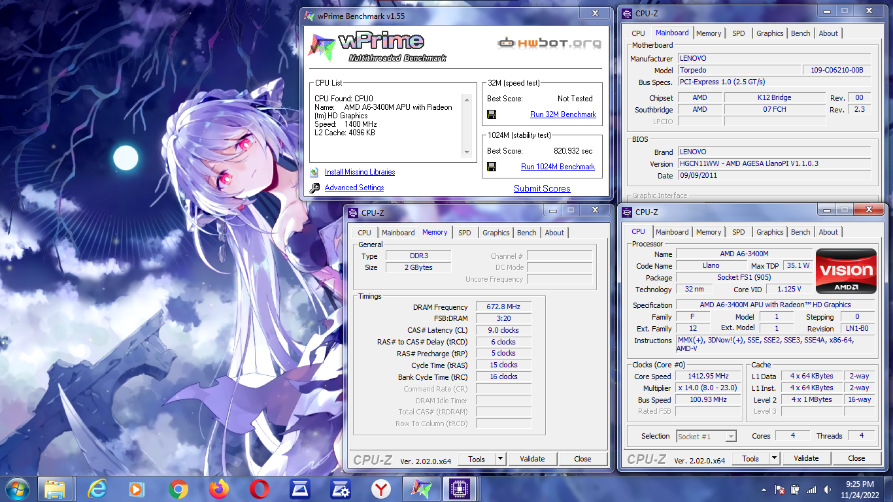Click the network signal tray icon
Image resolution: width=893 pixels, height=502 pixels.
(x=811, y=490)
